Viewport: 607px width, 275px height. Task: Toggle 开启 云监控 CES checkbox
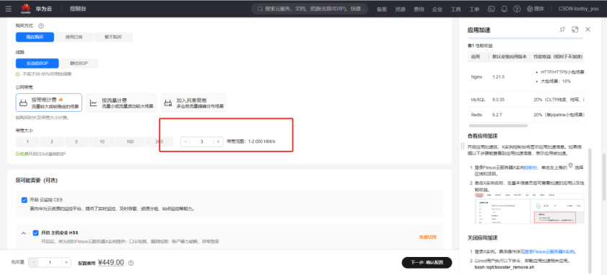[25, 200]
